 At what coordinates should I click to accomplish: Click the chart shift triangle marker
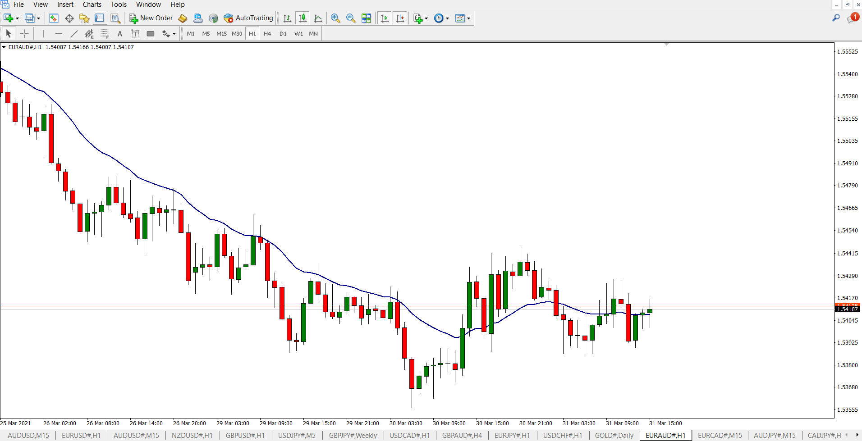coord(666,44)
